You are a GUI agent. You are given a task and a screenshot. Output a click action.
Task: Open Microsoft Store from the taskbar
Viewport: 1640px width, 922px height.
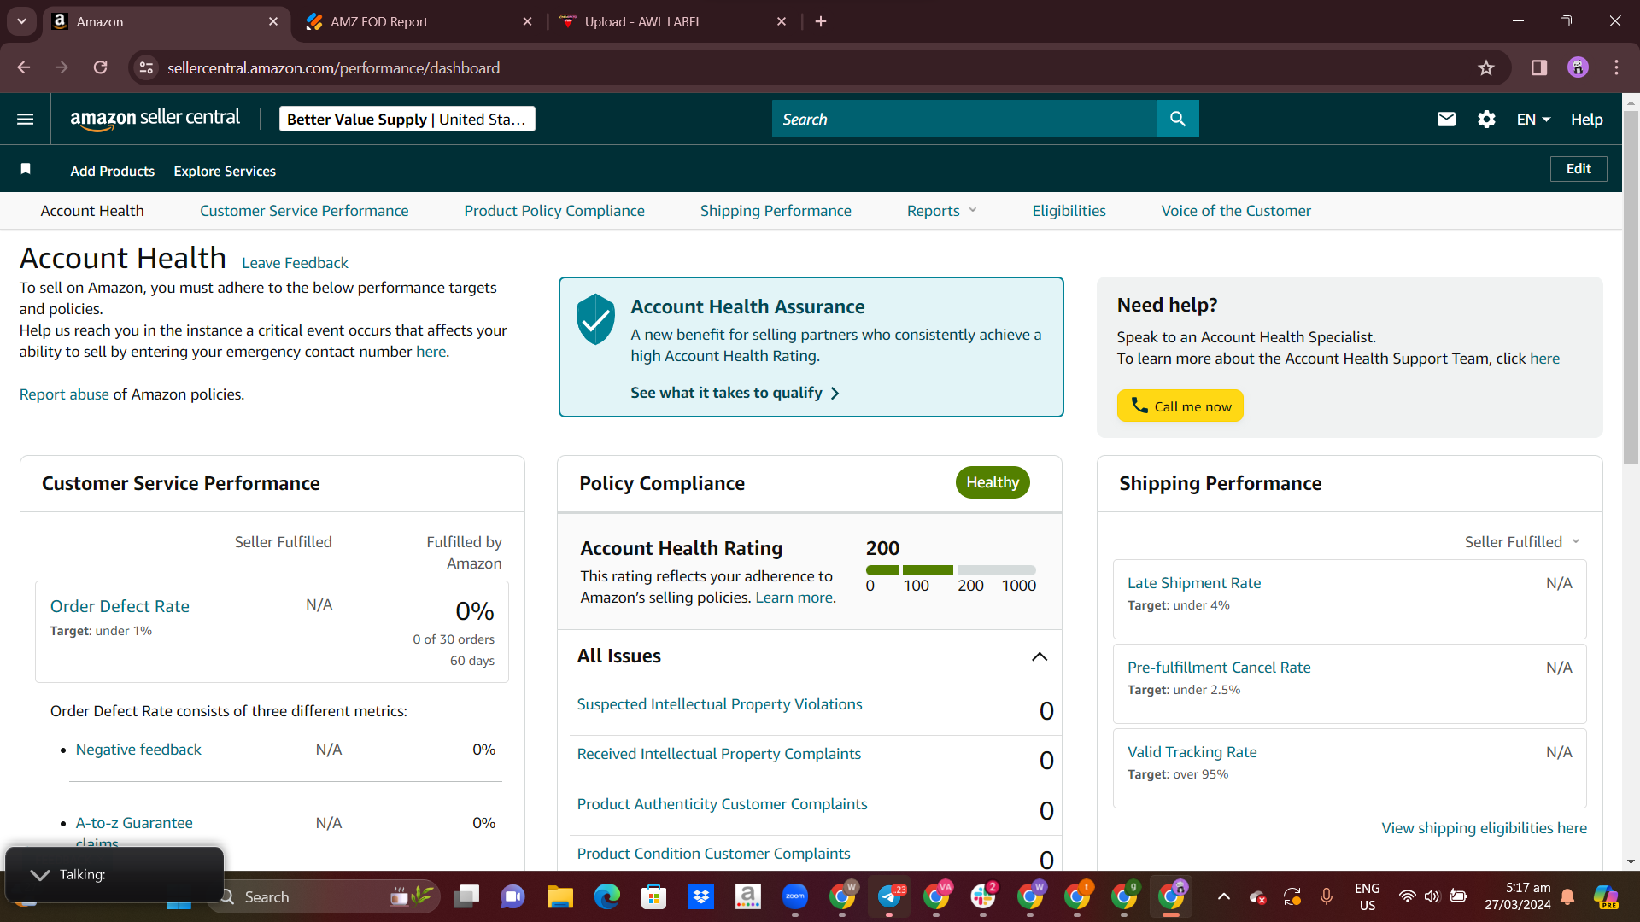654,896
